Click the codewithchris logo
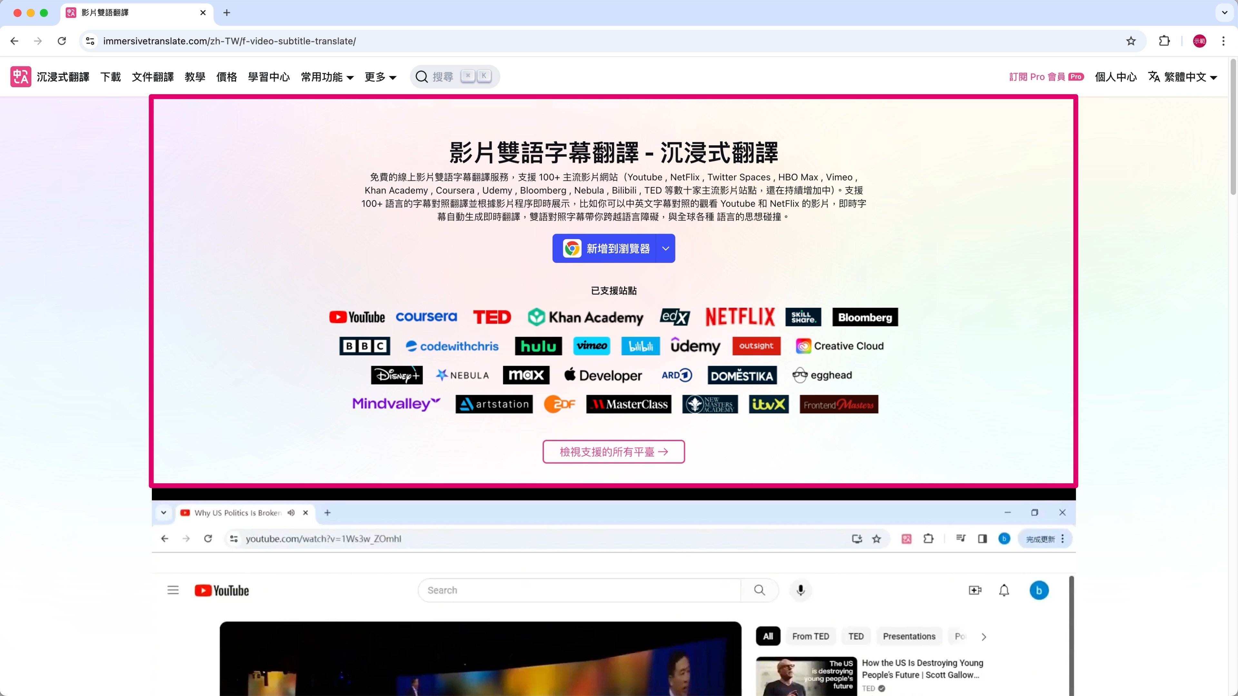 pos(452,346)
